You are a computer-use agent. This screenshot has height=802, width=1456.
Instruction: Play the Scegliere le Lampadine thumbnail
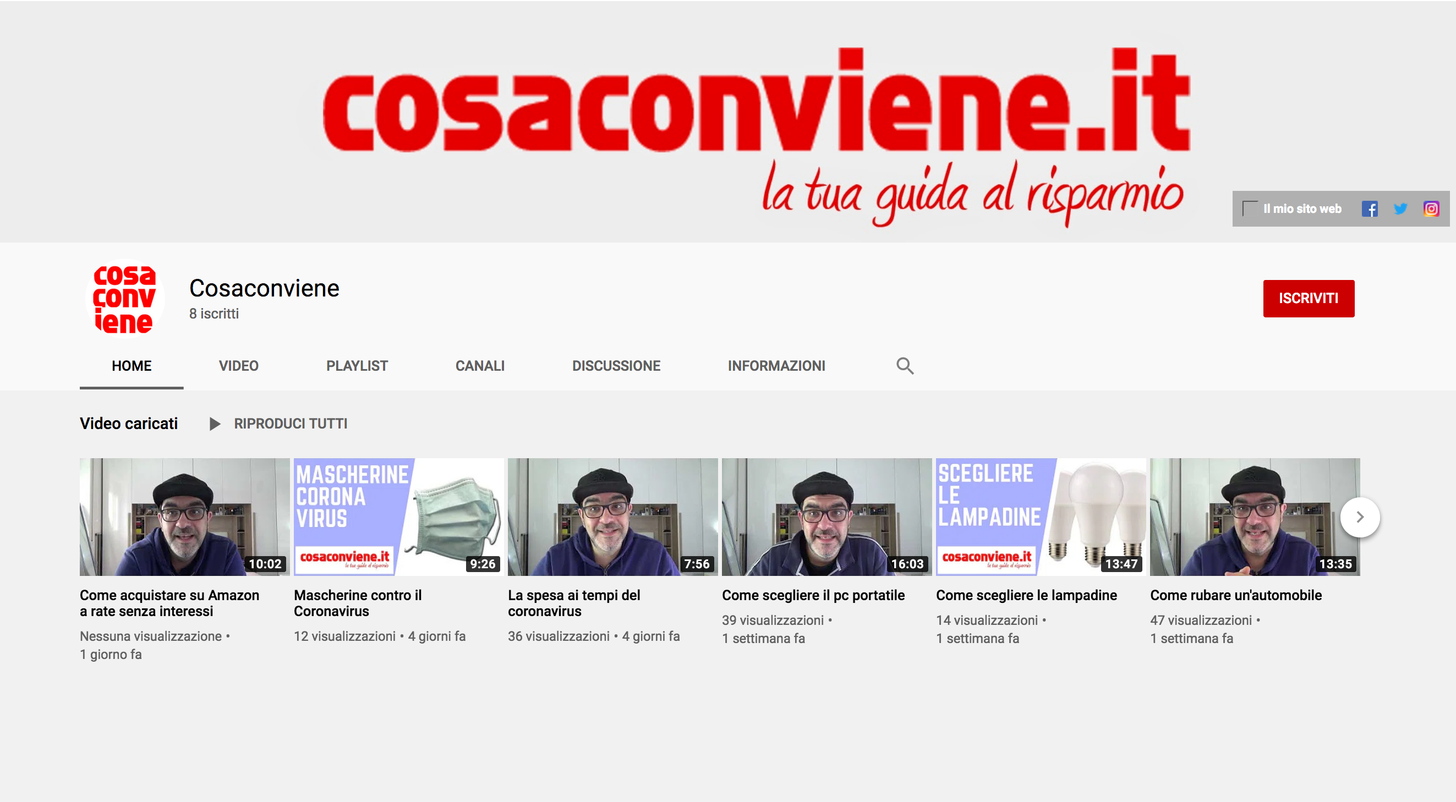click(1041, 517)
